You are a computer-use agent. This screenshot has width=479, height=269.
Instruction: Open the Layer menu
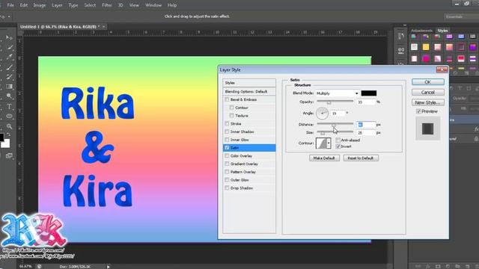[57, 5]
